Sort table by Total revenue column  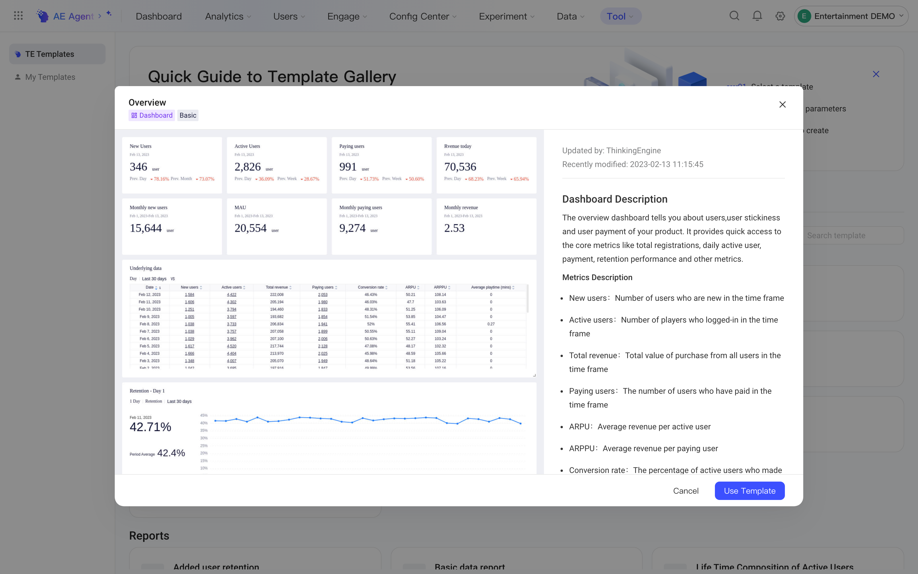point(290,288)
